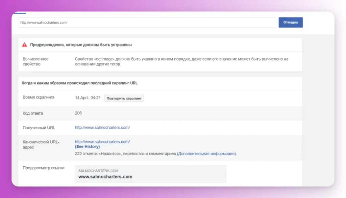This screenshot has height=198, width=346.
Task: Open the Дополнительная информация link
Action: coord(206,154)
